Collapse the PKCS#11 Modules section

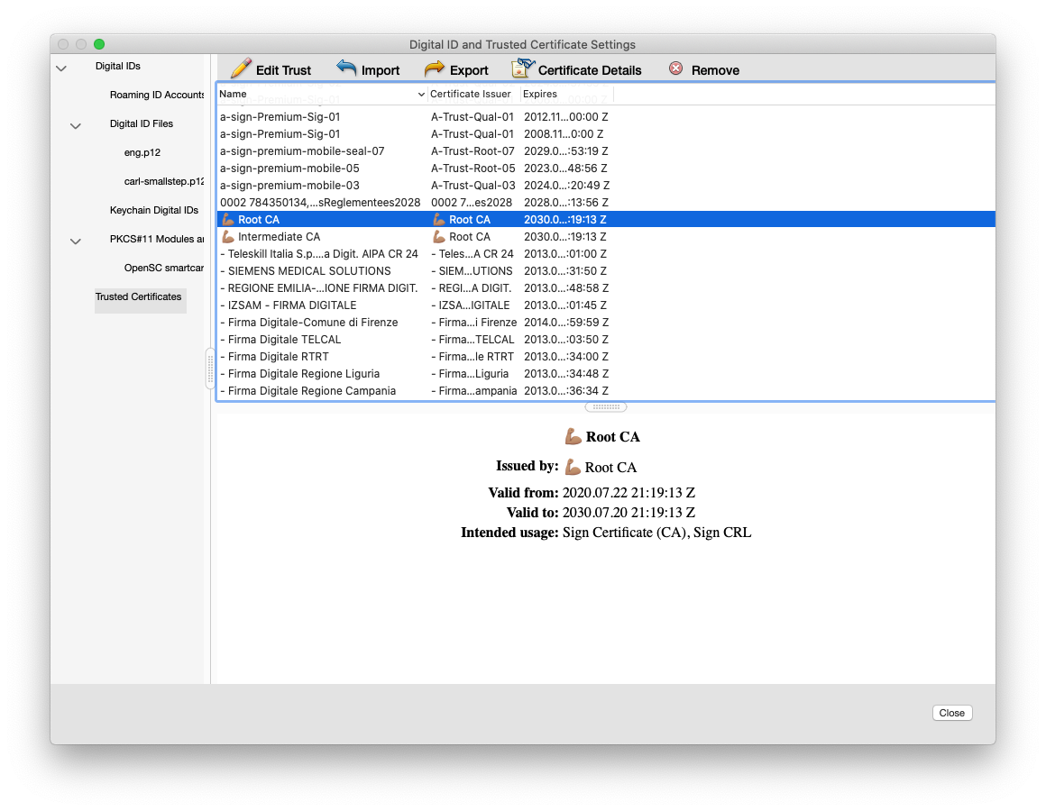click(x=76, y=239)
